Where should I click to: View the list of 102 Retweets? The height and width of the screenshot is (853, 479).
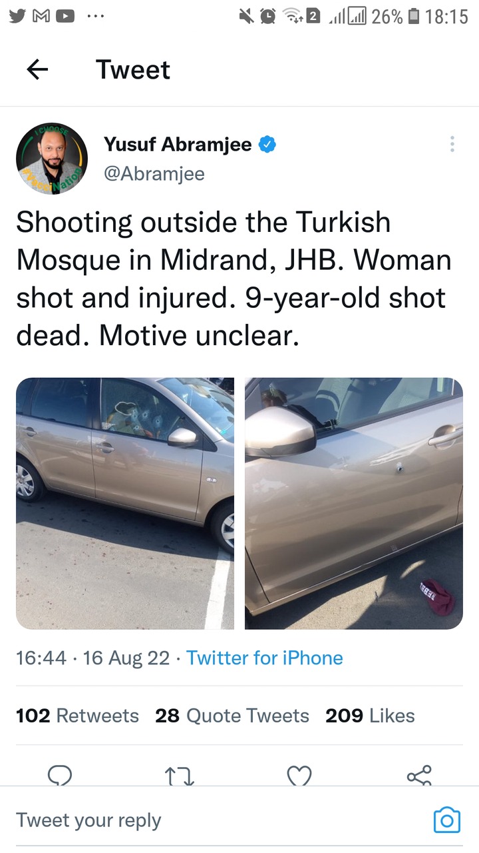pyautogui.click(x=77, y=716)
